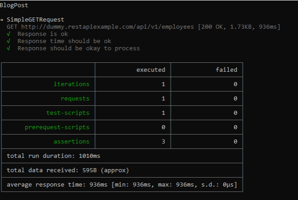
Task: Click the "failed" column header
Action: tap(226, 70)
